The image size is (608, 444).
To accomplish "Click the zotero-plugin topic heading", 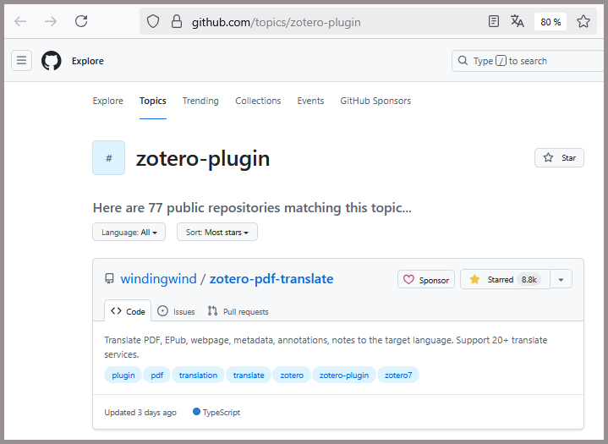I will (x=203, y=158).
